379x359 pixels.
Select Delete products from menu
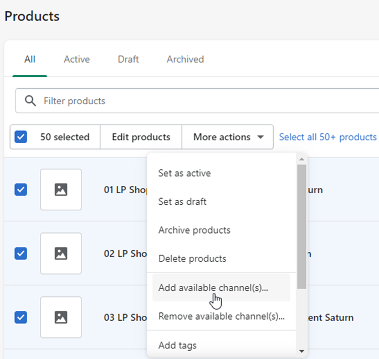tap(192, 259)
